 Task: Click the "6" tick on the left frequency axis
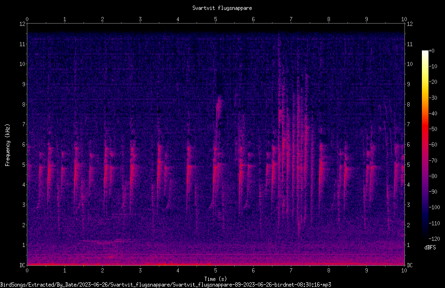24,144
